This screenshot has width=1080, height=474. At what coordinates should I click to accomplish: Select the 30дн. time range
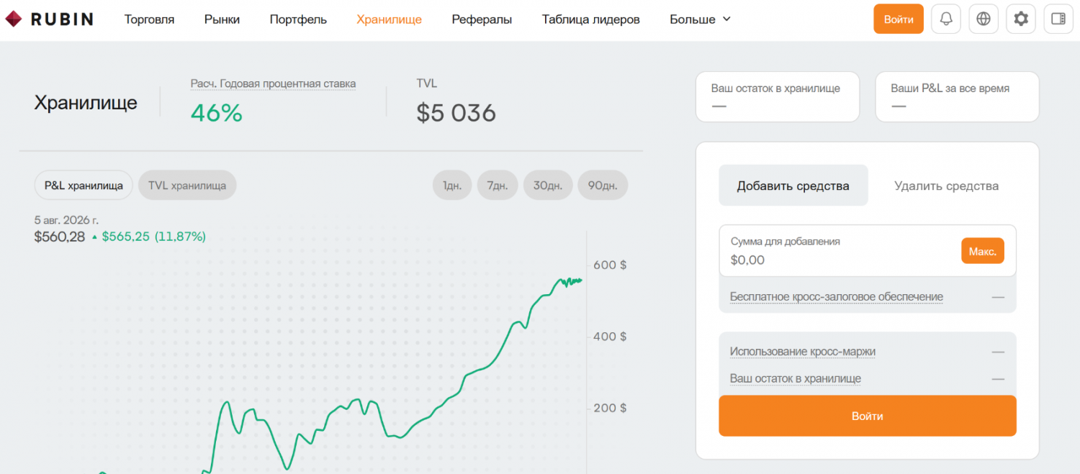pos(548,185)
